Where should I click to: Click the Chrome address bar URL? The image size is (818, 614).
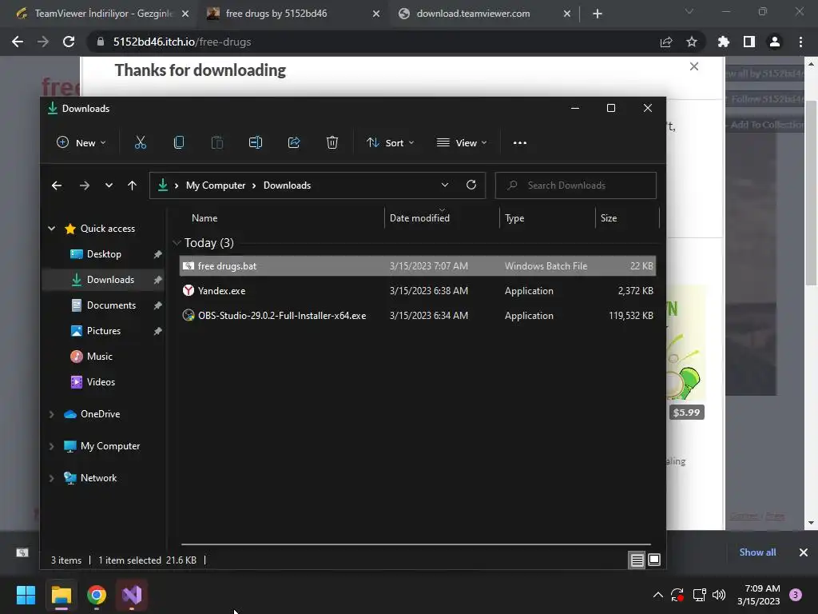(x=182, y=42)
